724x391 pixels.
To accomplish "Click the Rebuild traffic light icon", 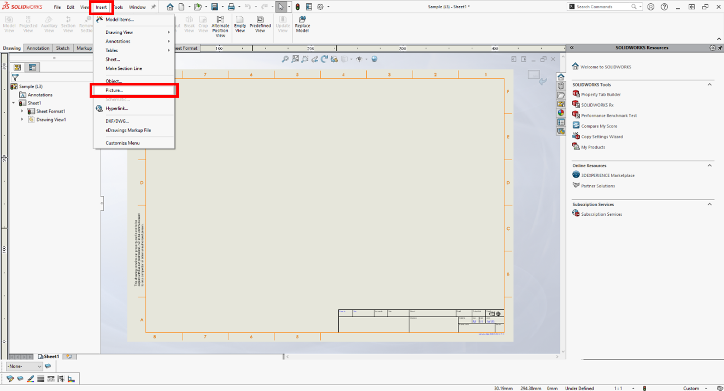I will 297,7.
